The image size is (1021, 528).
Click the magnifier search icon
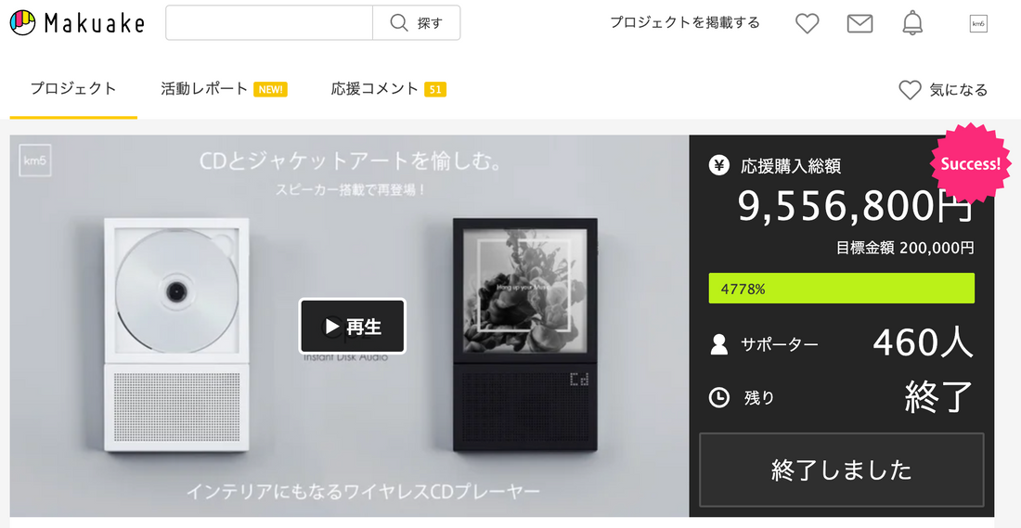tap(398, 23)
